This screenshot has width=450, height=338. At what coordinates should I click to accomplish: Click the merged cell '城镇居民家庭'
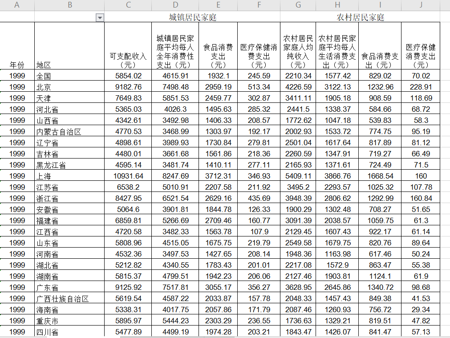tap(192, 17)
